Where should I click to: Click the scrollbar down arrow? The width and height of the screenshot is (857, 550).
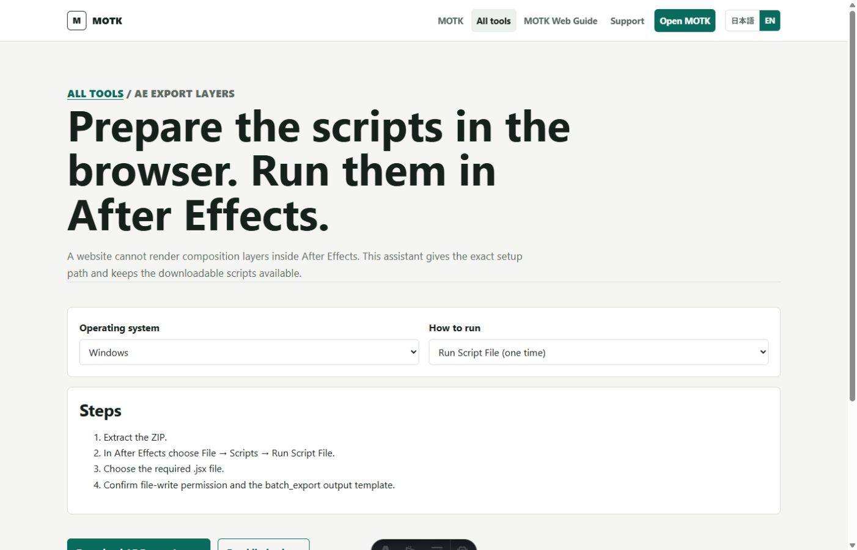[852, 545]
